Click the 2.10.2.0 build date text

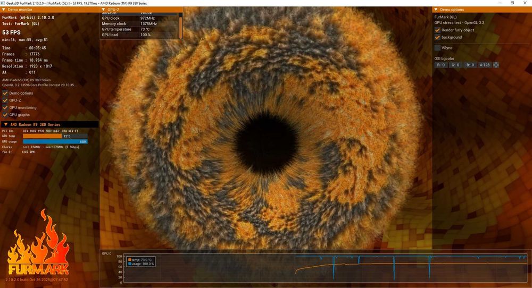click(x=37, y=279)
